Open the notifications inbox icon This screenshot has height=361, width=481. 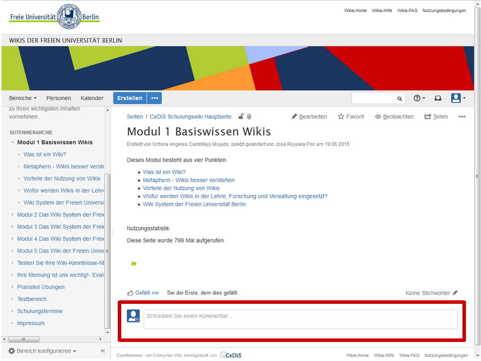[x=438, y=98]
